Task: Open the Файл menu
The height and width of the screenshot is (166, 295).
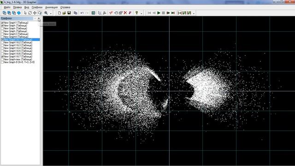Action: (7, 7)
